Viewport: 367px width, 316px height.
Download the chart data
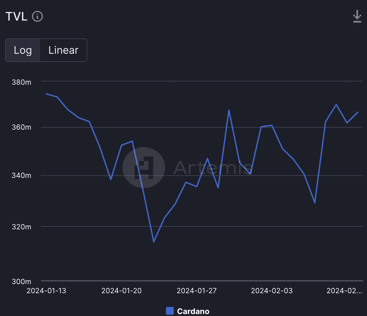pos(357,16)
